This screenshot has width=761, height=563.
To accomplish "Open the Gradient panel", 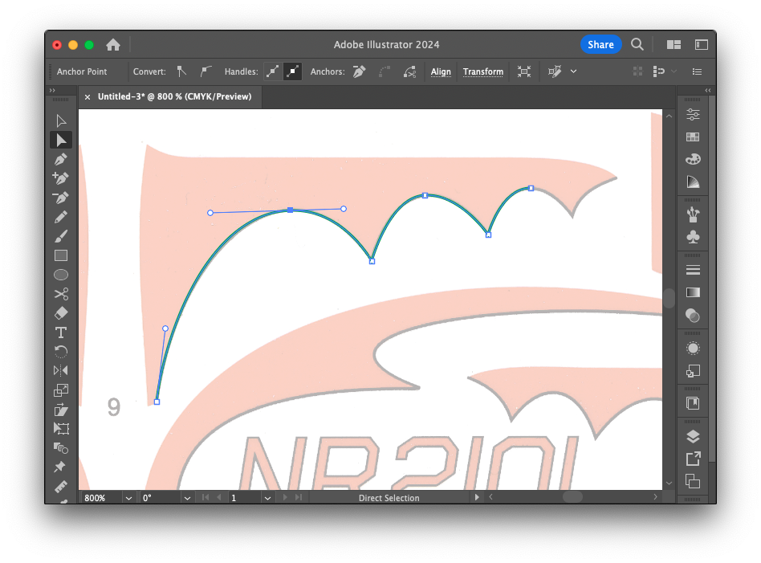I will [693, 292].
